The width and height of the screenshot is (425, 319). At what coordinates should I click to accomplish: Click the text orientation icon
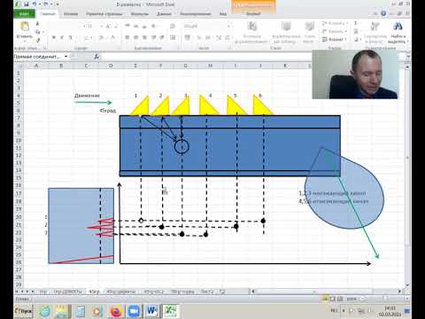[x=154, y=26]
